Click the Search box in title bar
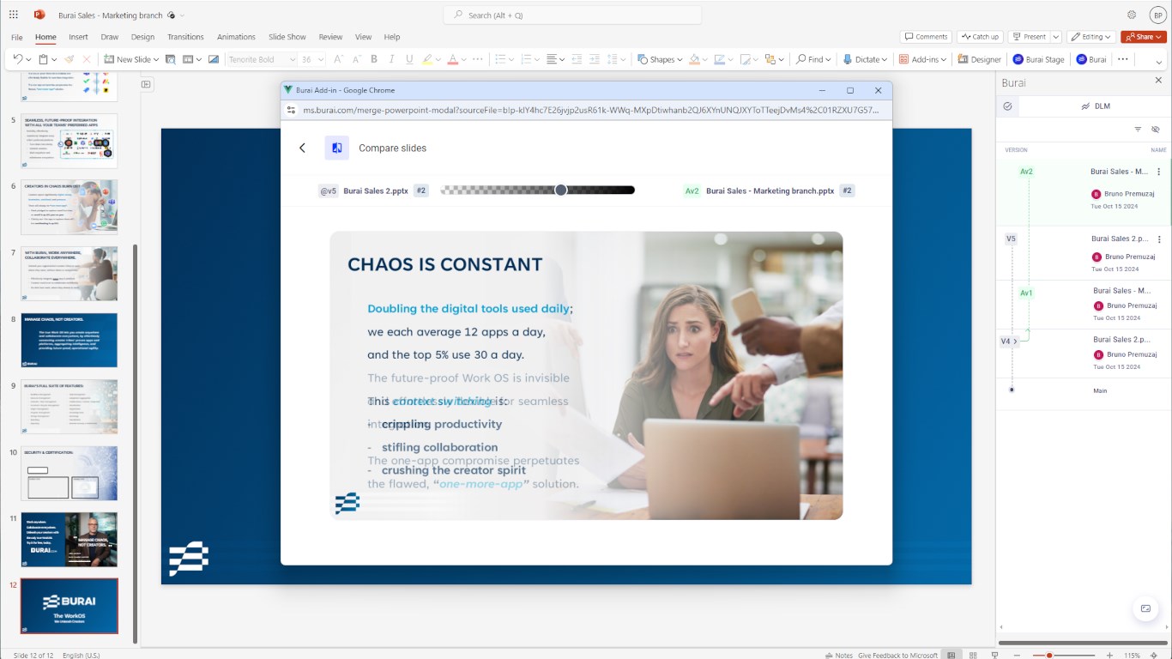1172x659 pixels. [572, 15]
